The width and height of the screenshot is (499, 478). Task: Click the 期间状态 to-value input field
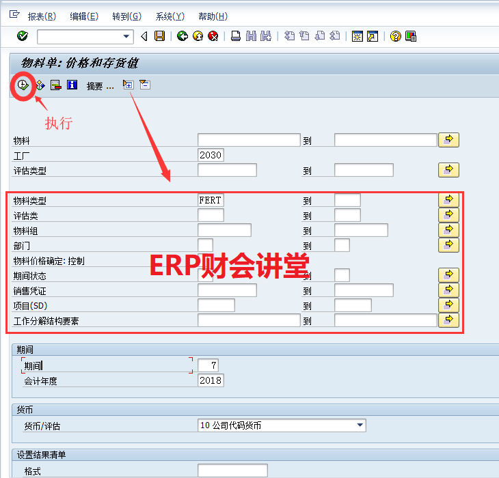pyautogui.click(x=342, y=275)
